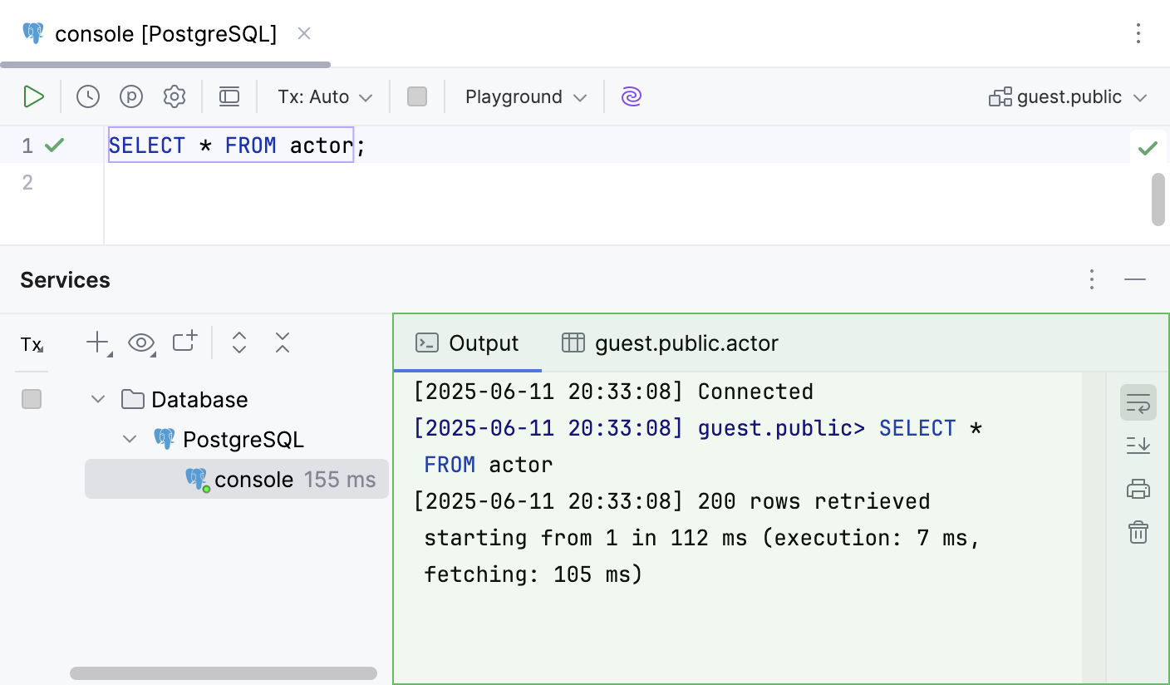Collapse the Database tree node
1170x685 pixels.
tap(98, 400)
